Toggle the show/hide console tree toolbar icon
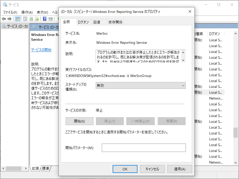This screenshot has width=239, height=179. 18,19
